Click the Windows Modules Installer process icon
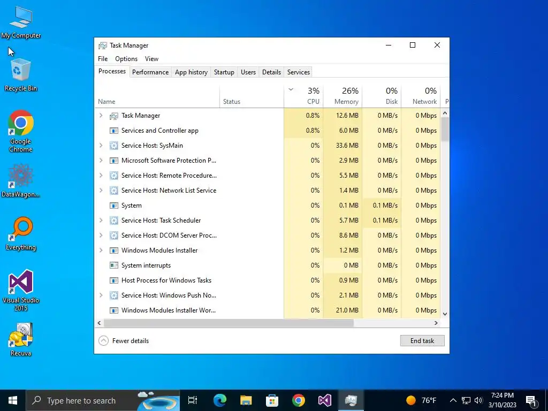Image resolution: width=548 pixels, height=411 pixels. (x=113, y=250)
